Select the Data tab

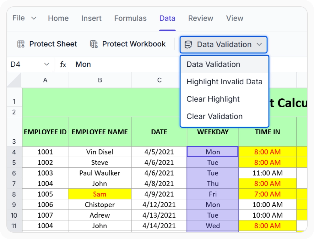pos(167,18)
